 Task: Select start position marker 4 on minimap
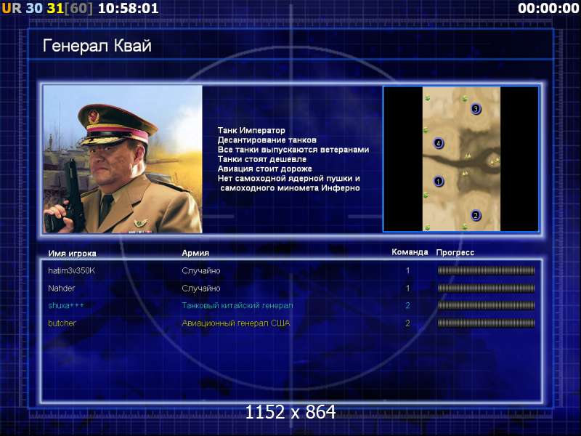[439, 143]
